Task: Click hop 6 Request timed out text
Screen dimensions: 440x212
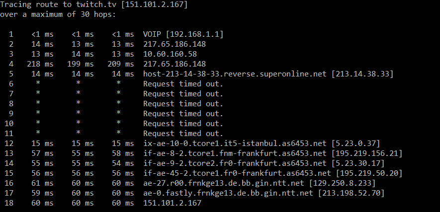Action: (183, 84)
